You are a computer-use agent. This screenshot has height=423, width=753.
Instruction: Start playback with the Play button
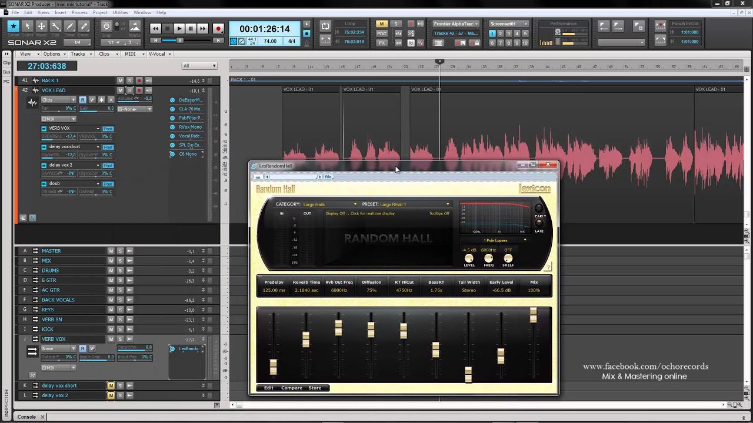click(x=179, y=28)
